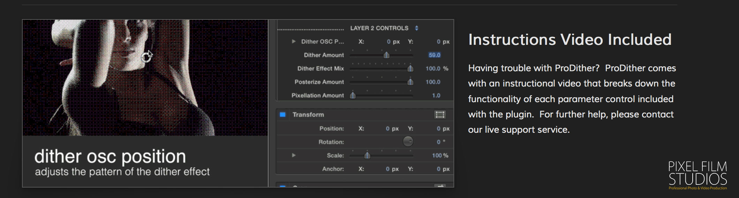Click the Dither Amount slider handle
The image size is (739, 198).
(x=386, y=55)
